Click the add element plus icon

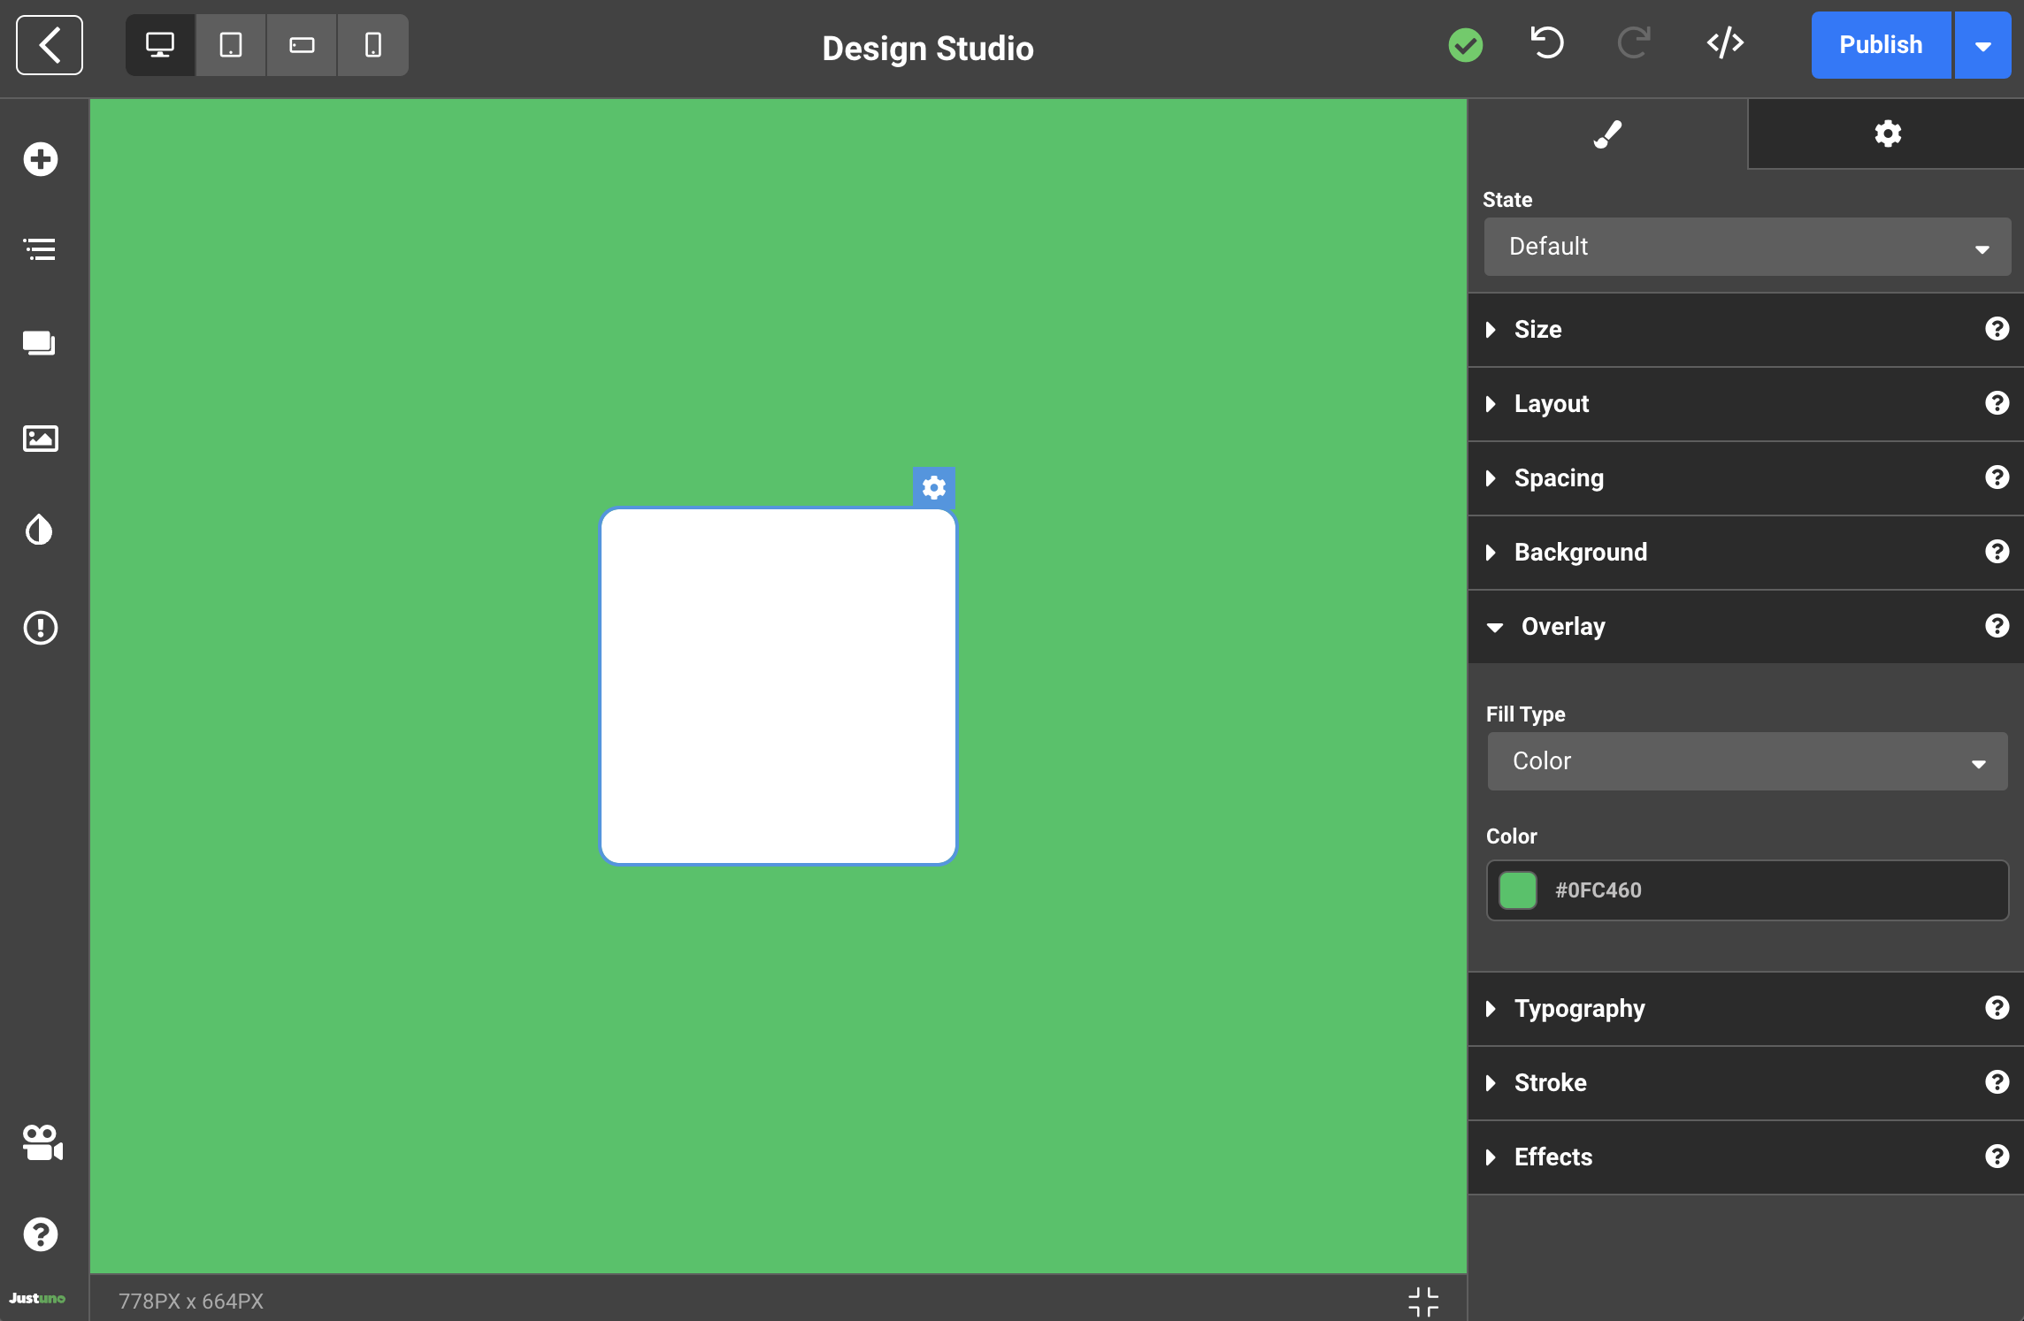click(41, 159)
